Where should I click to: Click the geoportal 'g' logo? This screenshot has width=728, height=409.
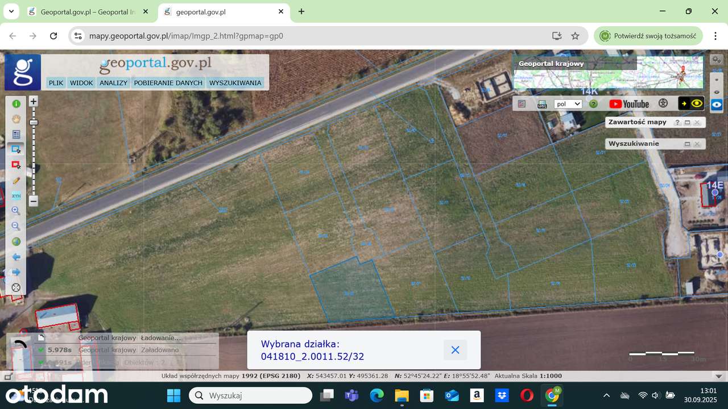[x=23, y=72]
